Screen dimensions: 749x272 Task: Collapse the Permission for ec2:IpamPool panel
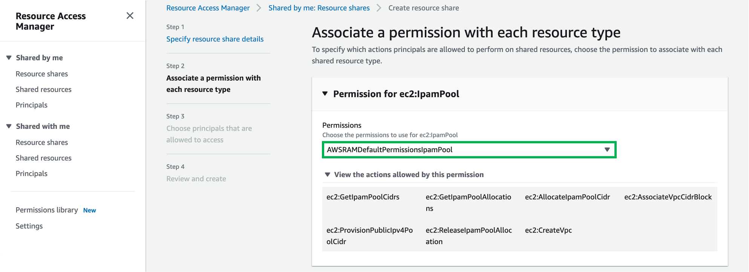tap(325, 94)
